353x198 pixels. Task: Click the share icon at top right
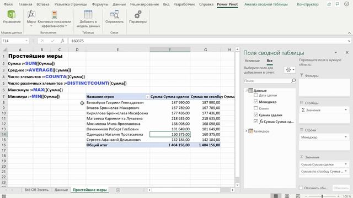tap(329, 4)
